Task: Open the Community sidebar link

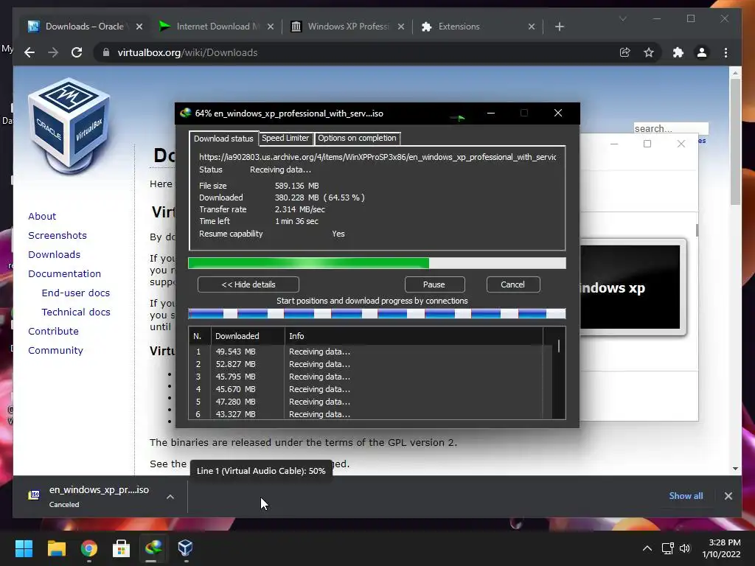Action: [x=55, y=350]
